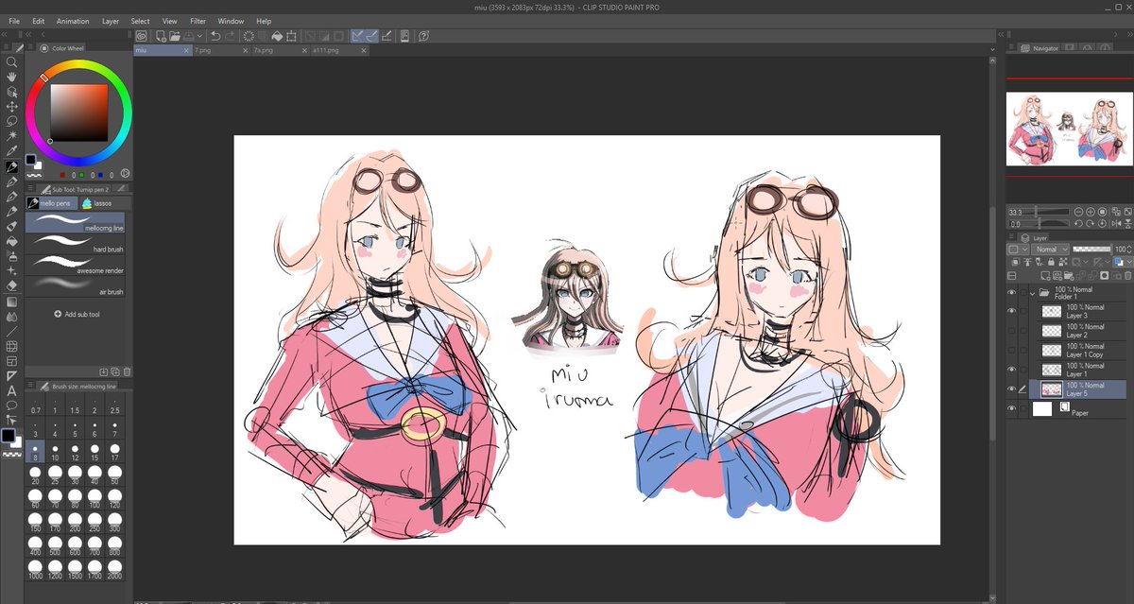
Task: Select the Hand move tool
Action: 12,78
